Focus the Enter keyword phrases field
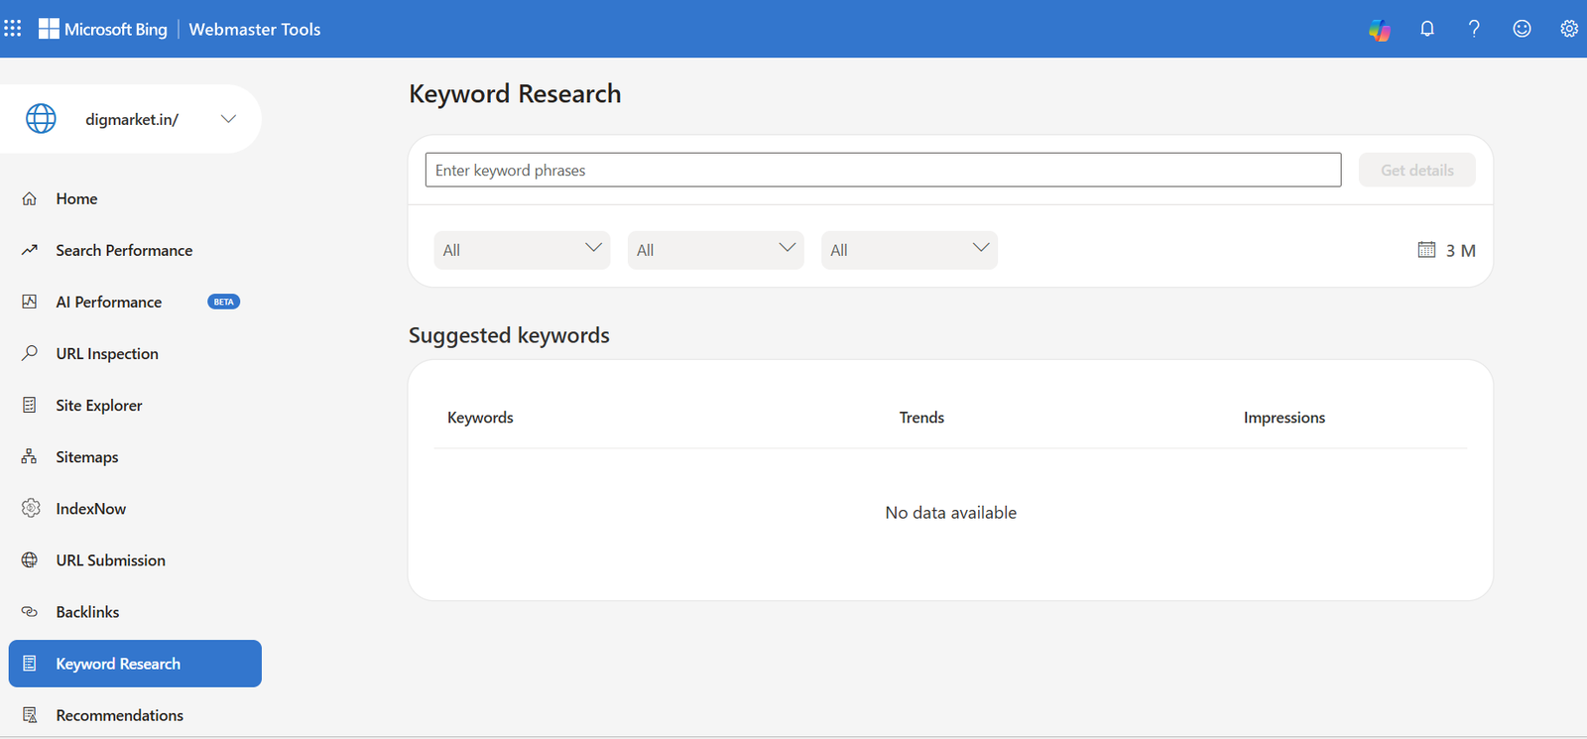 click(x=883, y=170)
